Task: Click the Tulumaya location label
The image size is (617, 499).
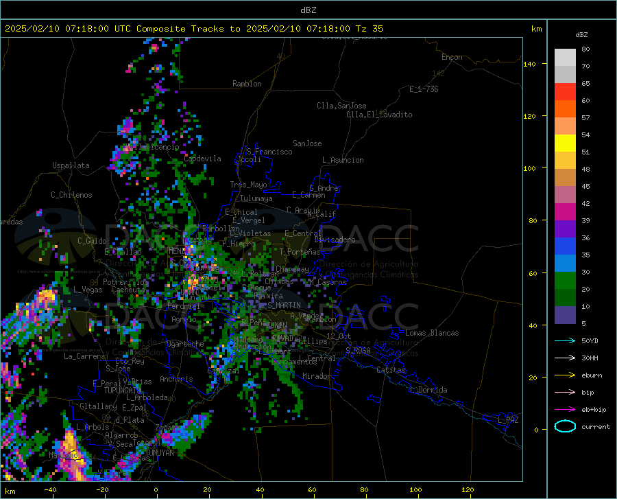Action: pyautogui.click(x=256, y=198)
